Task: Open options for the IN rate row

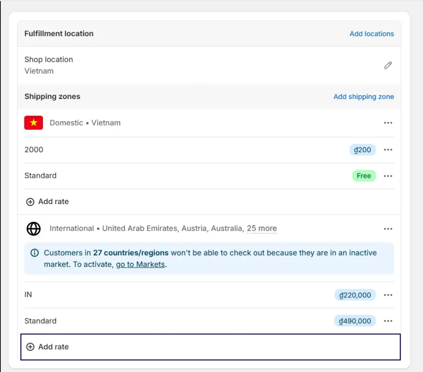Action: [x=388, y=295]
